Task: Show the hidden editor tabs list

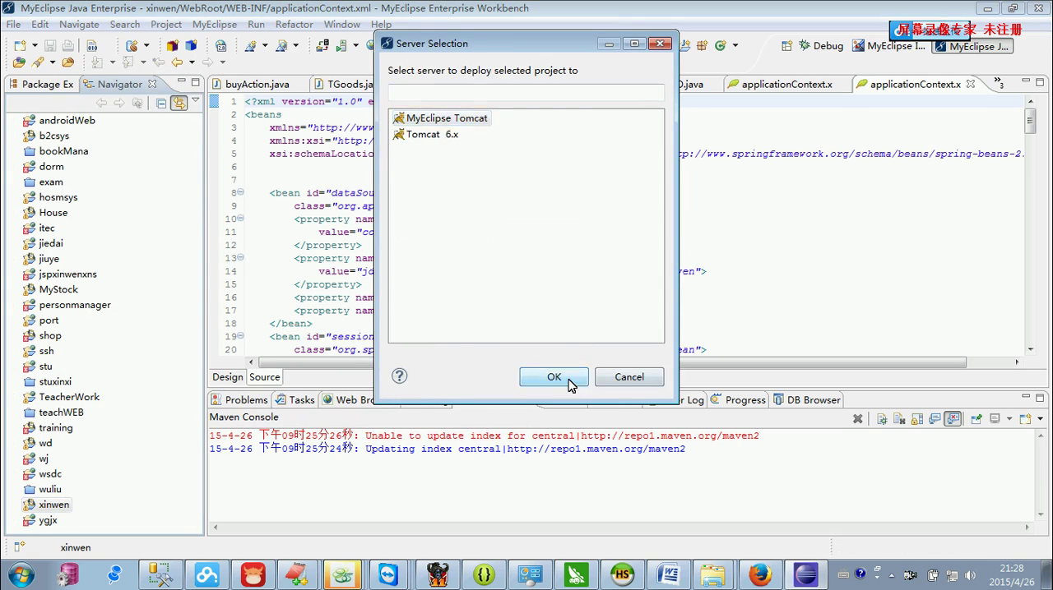Action: coord(998,84)
